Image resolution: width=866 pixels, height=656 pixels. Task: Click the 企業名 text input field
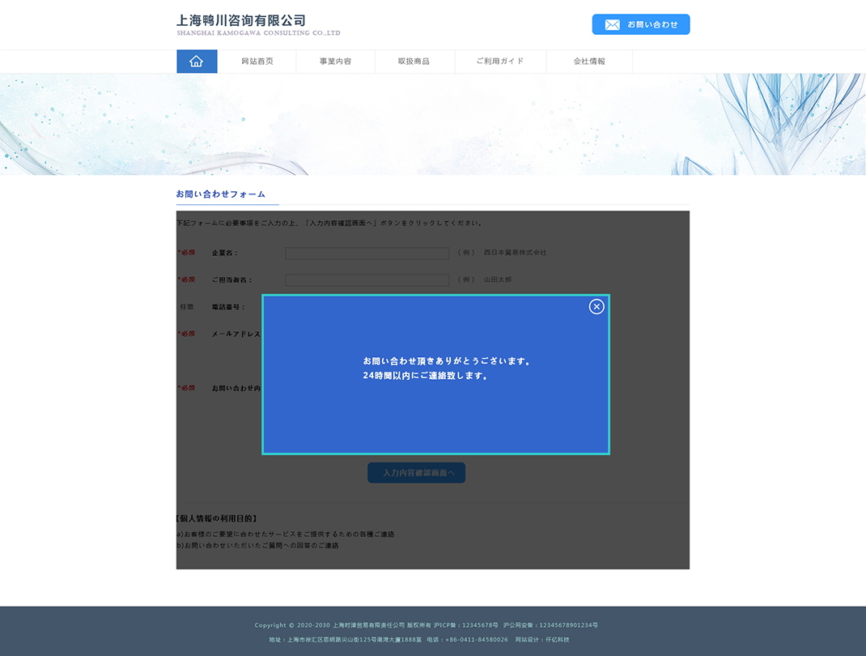(367, 253)
